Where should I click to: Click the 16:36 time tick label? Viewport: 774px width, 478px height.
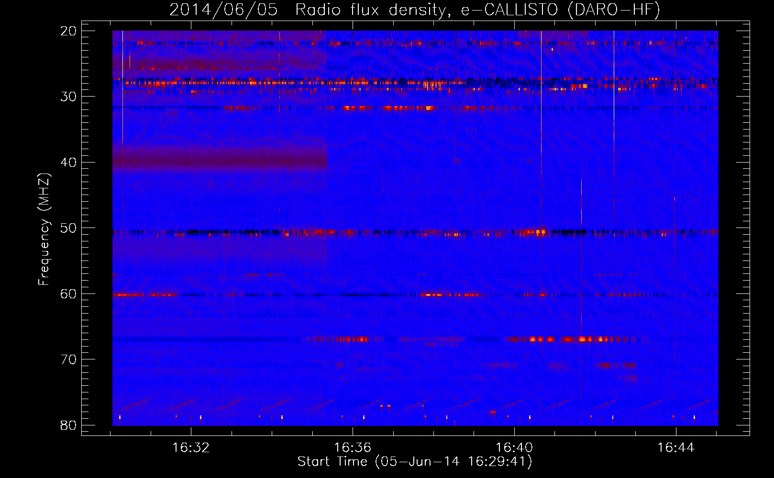click(x=353, y=448)
